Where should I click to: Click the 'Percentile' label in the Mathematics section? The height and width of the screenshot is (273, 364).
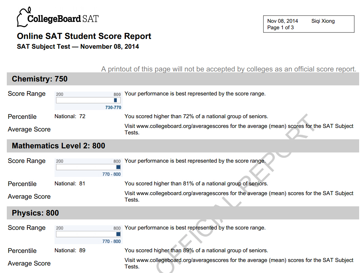click(22, 184)
